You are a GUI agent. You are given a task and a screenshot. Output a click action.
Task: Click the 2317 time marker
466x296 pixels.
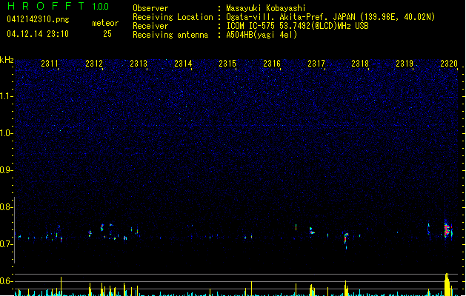316,63
